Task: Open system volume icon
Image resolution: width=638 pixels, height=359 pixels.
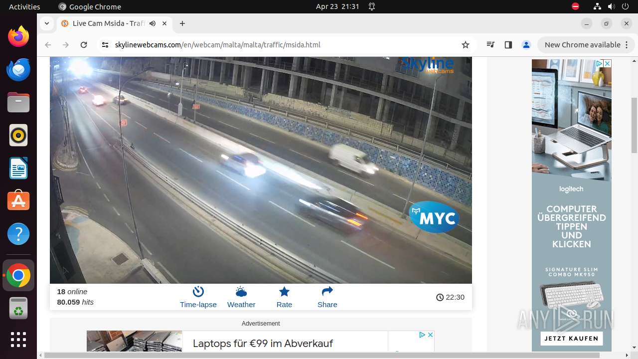Action: coord(611,6)
